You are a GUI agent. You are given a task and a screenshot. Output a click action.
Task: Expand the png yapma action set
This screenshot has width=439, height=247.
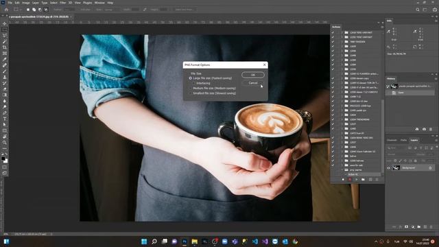pos(342,170)
